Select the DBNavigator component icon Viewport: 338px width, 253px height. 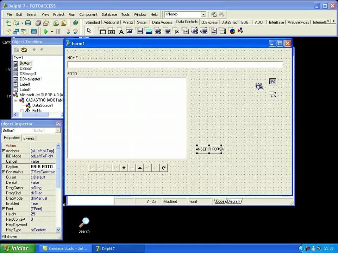coord(112,31)
